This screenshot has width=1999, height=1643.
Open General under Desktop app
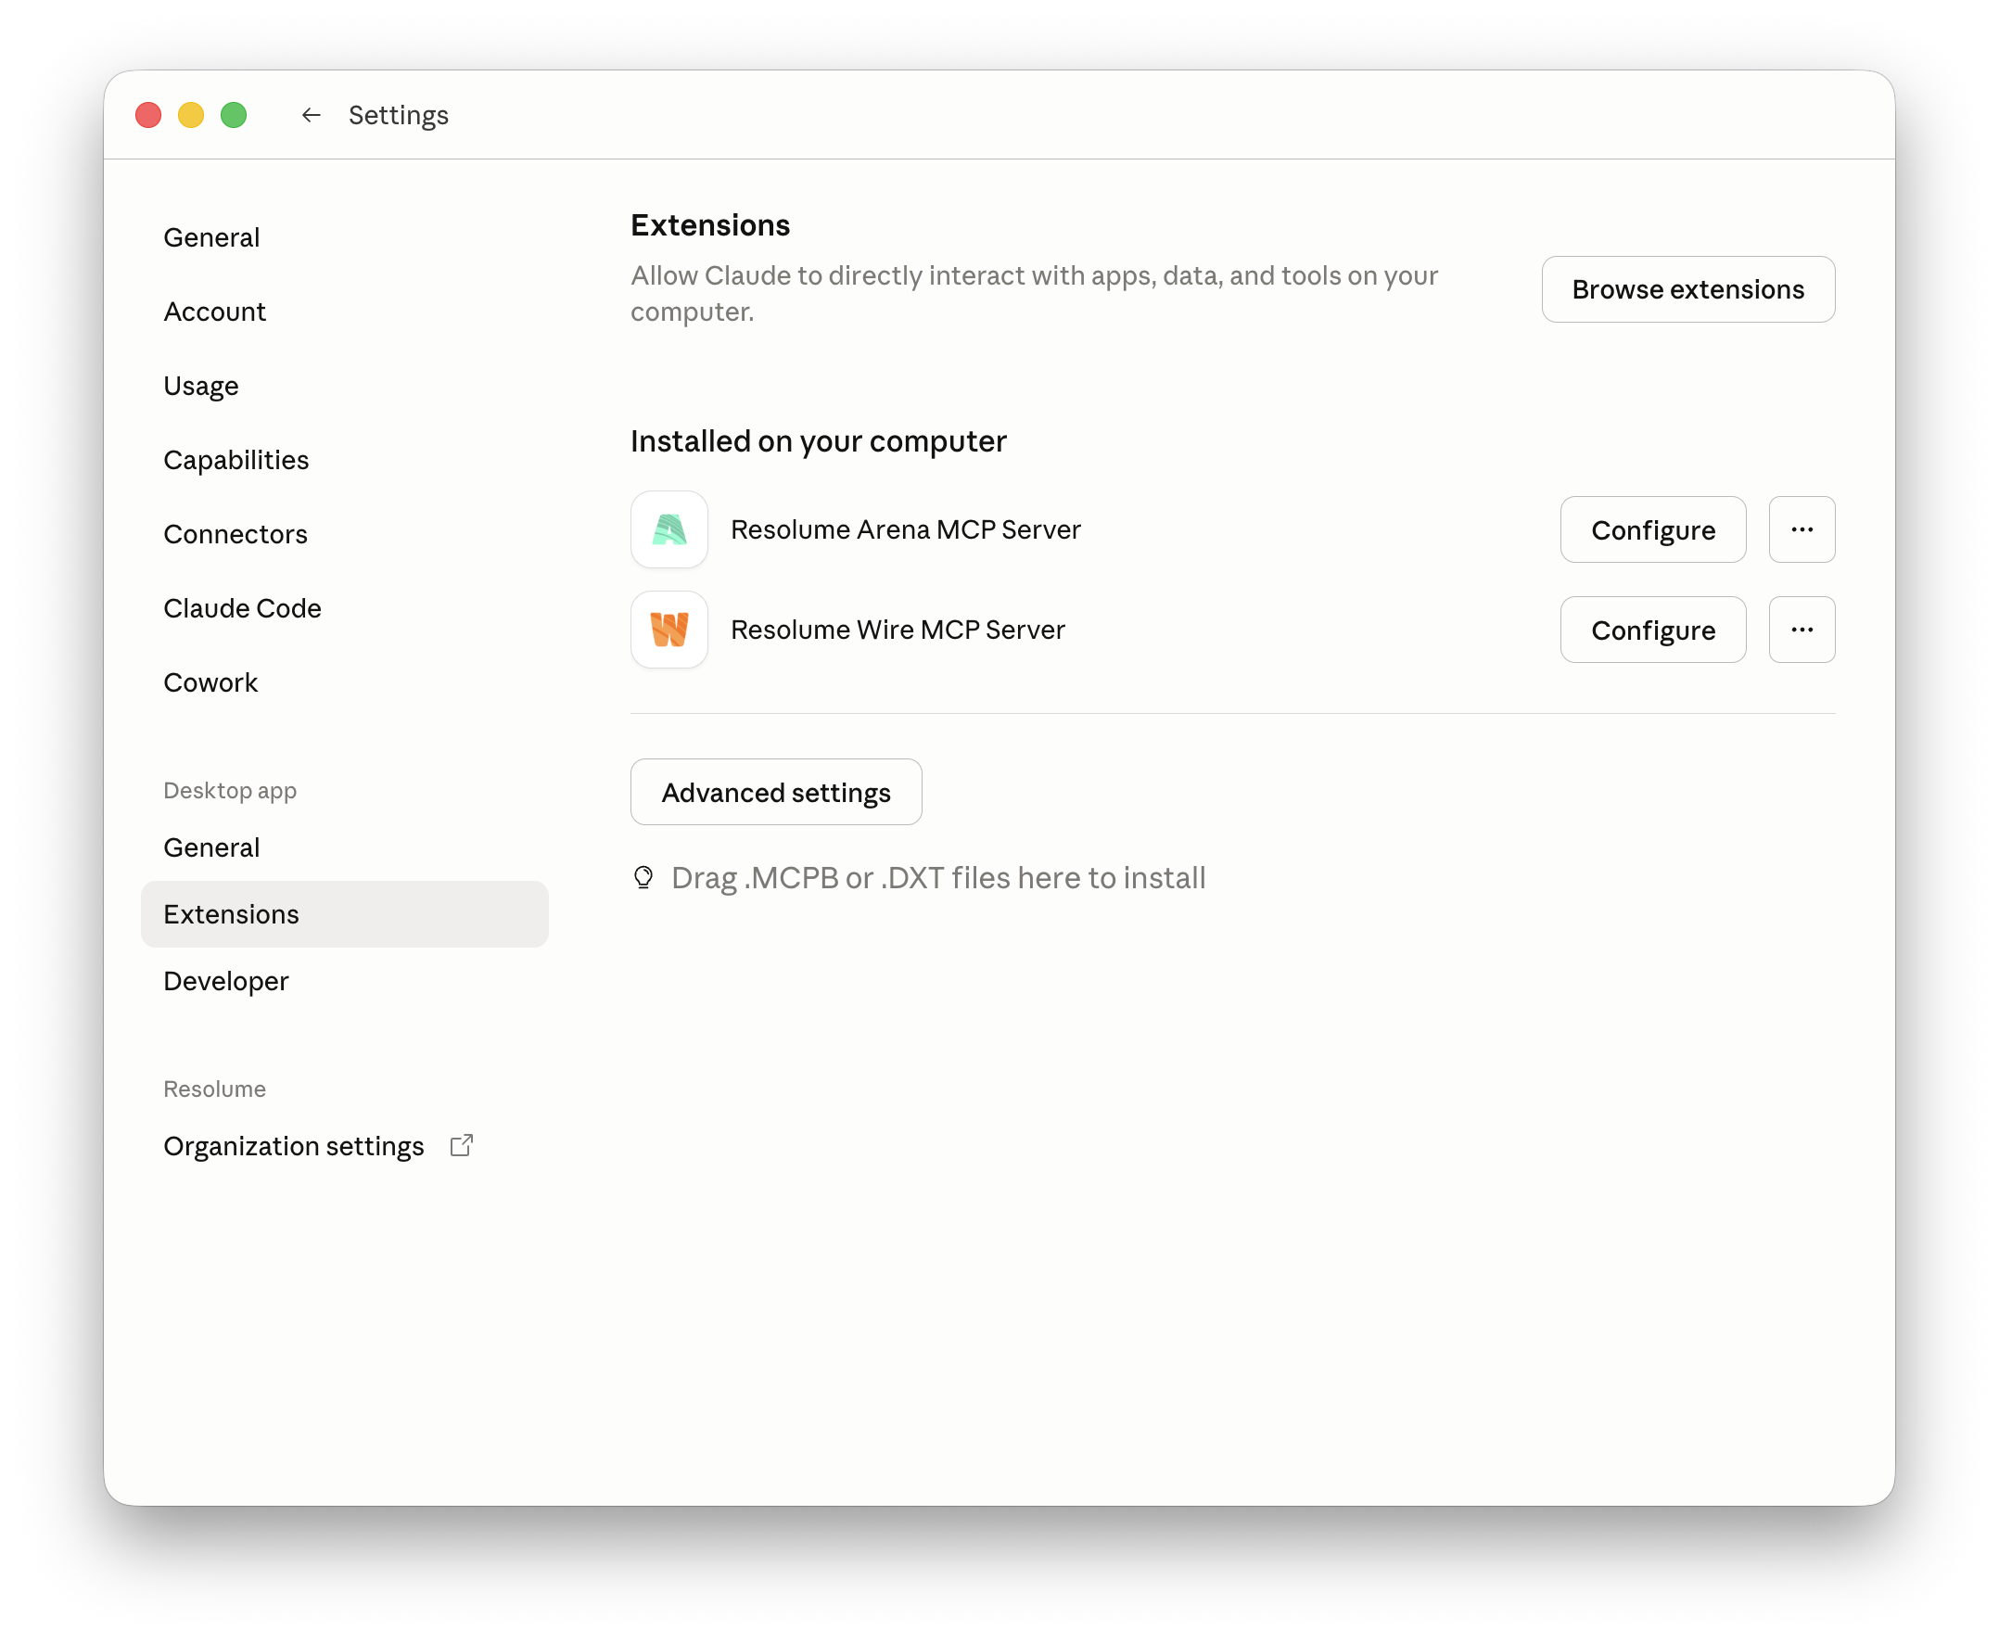pos(211,848)
